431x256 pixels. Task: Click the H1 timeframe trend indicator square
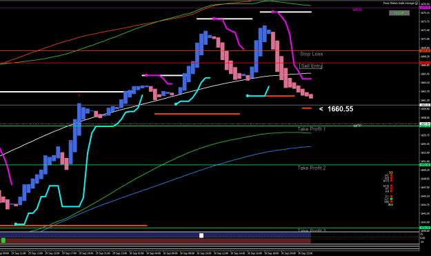point(392,188)
